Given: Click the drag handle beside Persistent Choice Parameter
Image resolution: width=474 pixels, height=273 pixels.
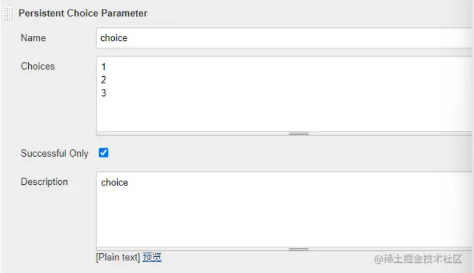Looking at the screenshot, I should (8, 13).
